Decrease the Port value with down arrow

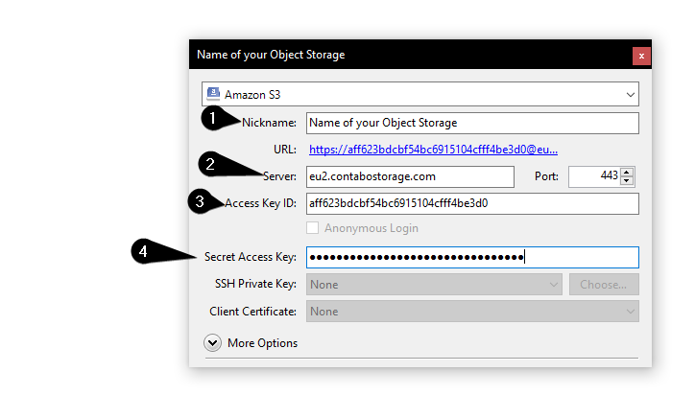pyautogui.click(x=627, y=180)
